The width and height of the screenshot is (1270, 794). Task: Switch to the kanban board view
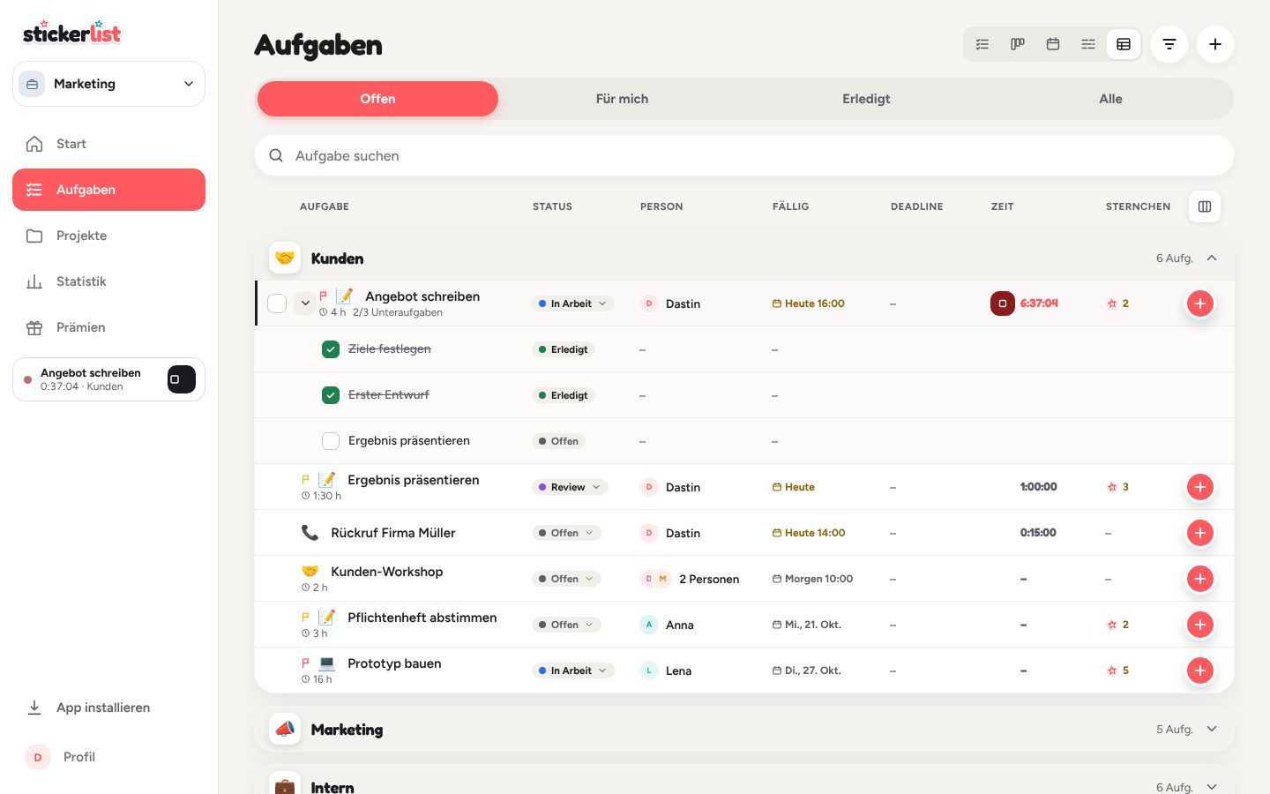[1018, 44]
